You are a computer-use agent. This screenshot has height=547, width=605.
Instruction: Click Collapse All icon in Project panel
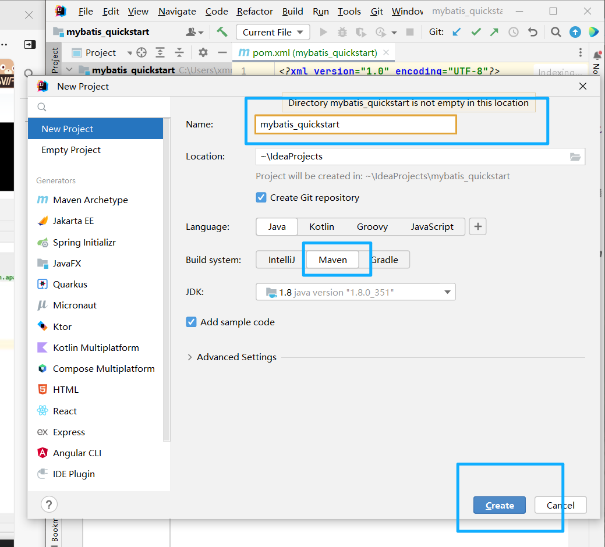click(179, 52)
